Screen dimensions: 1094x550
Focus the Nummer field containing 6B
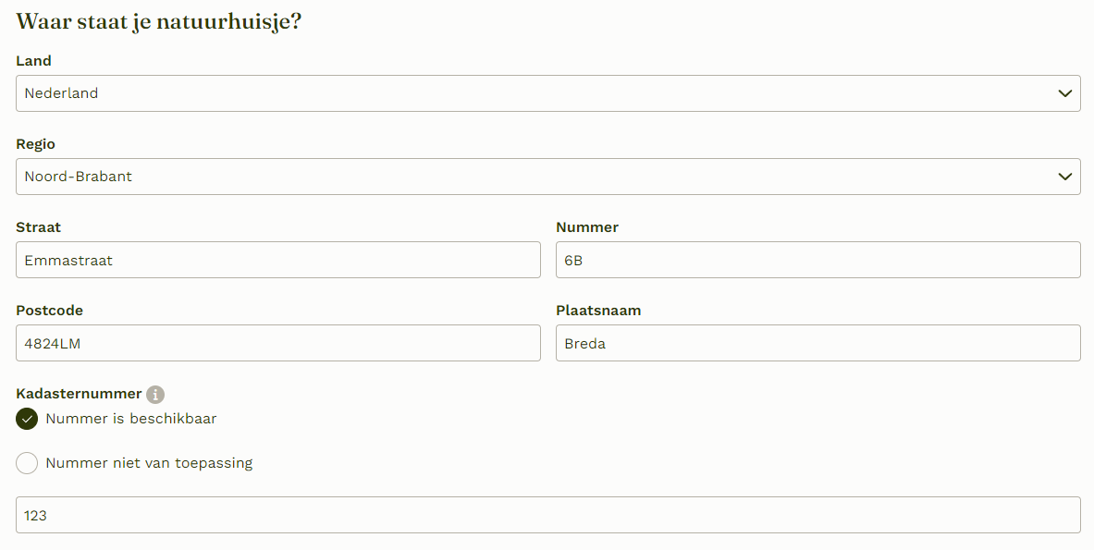click(x=817, y=260)
